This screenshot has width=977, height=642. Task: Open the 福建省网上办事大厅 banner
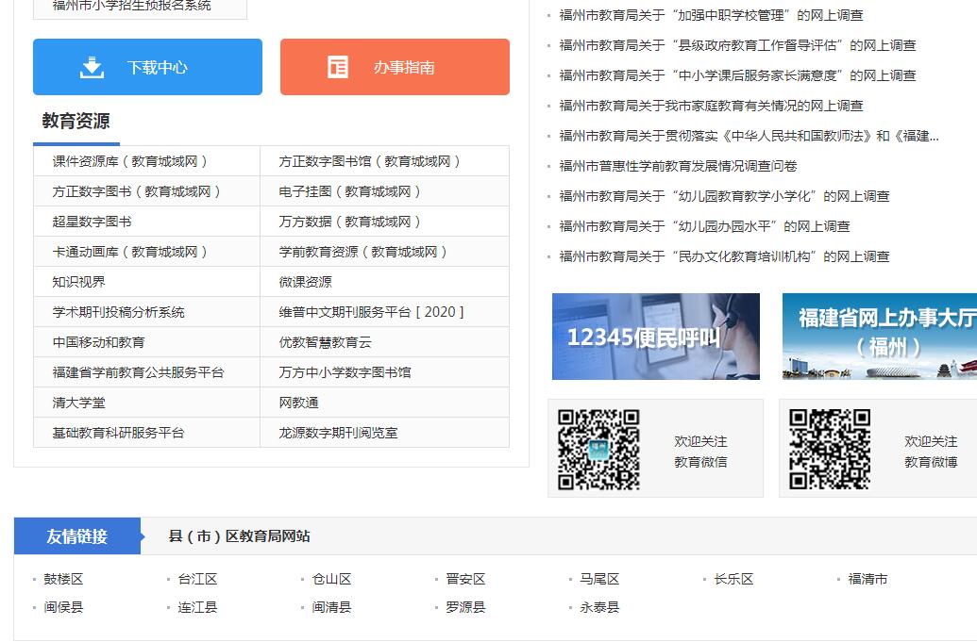[x=879, y=337]
